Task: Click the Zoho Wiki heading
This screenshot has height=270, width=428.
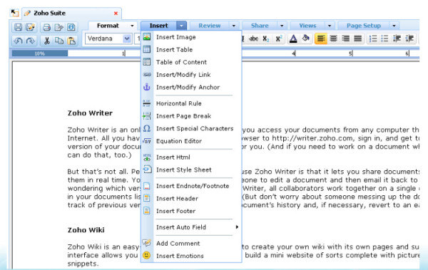Action: click(86, 230)
